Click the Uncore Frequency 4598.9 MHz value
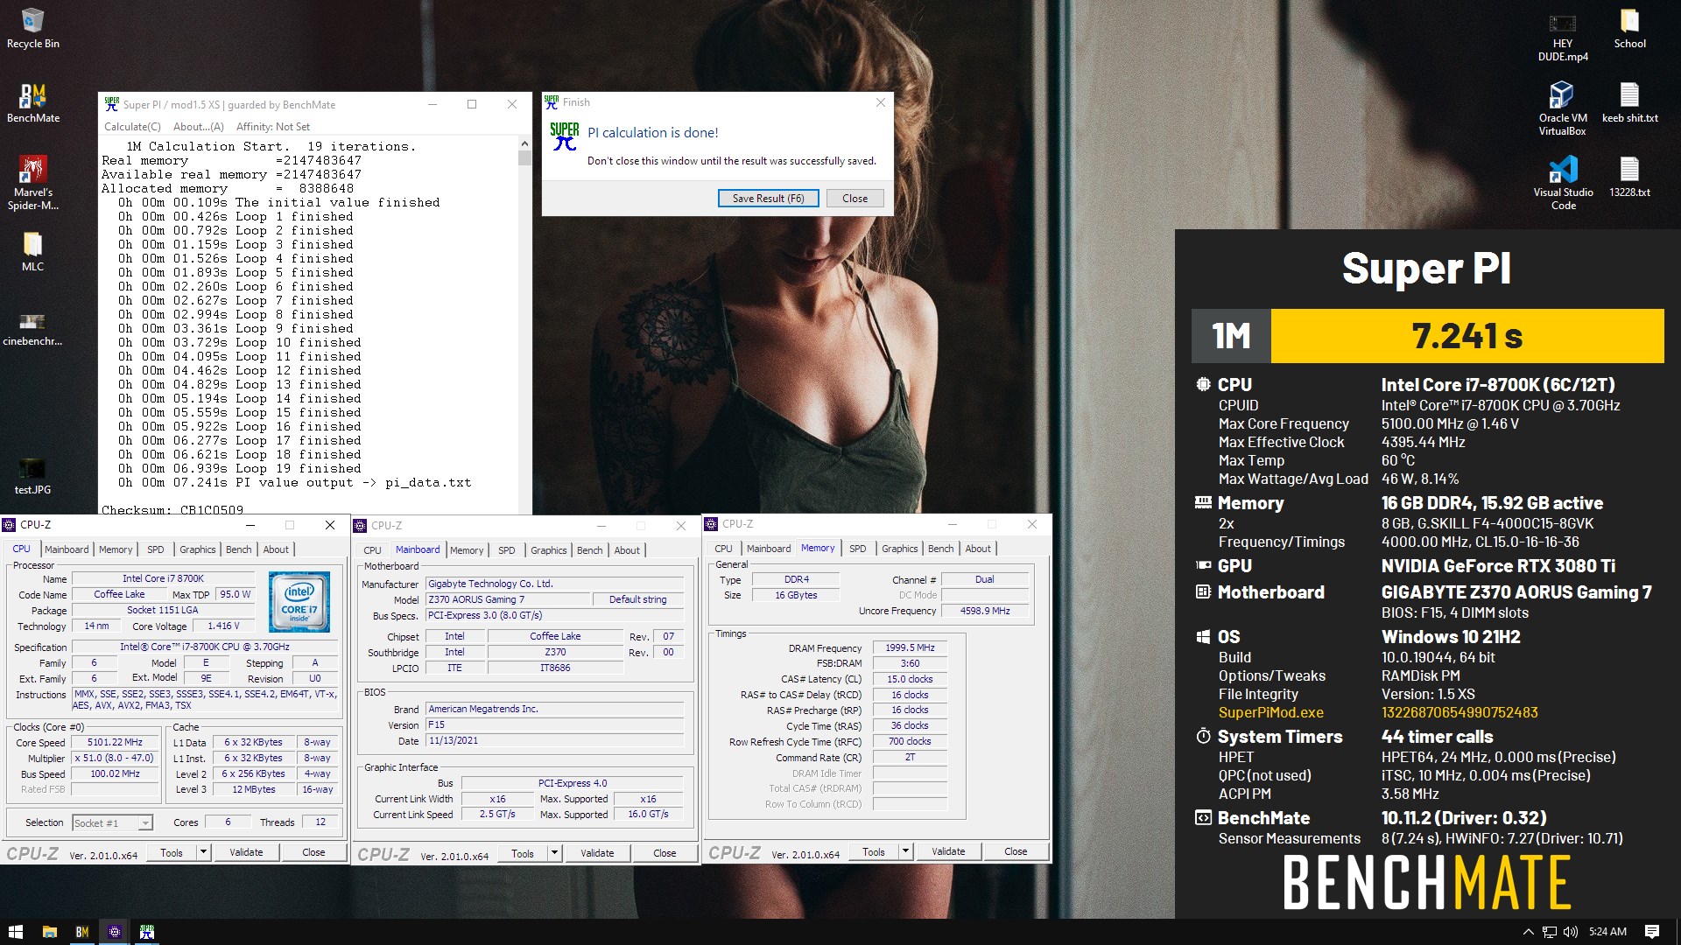Image resolution: width=1681 pixels, height=945 pixels. (x=985, y=611)
